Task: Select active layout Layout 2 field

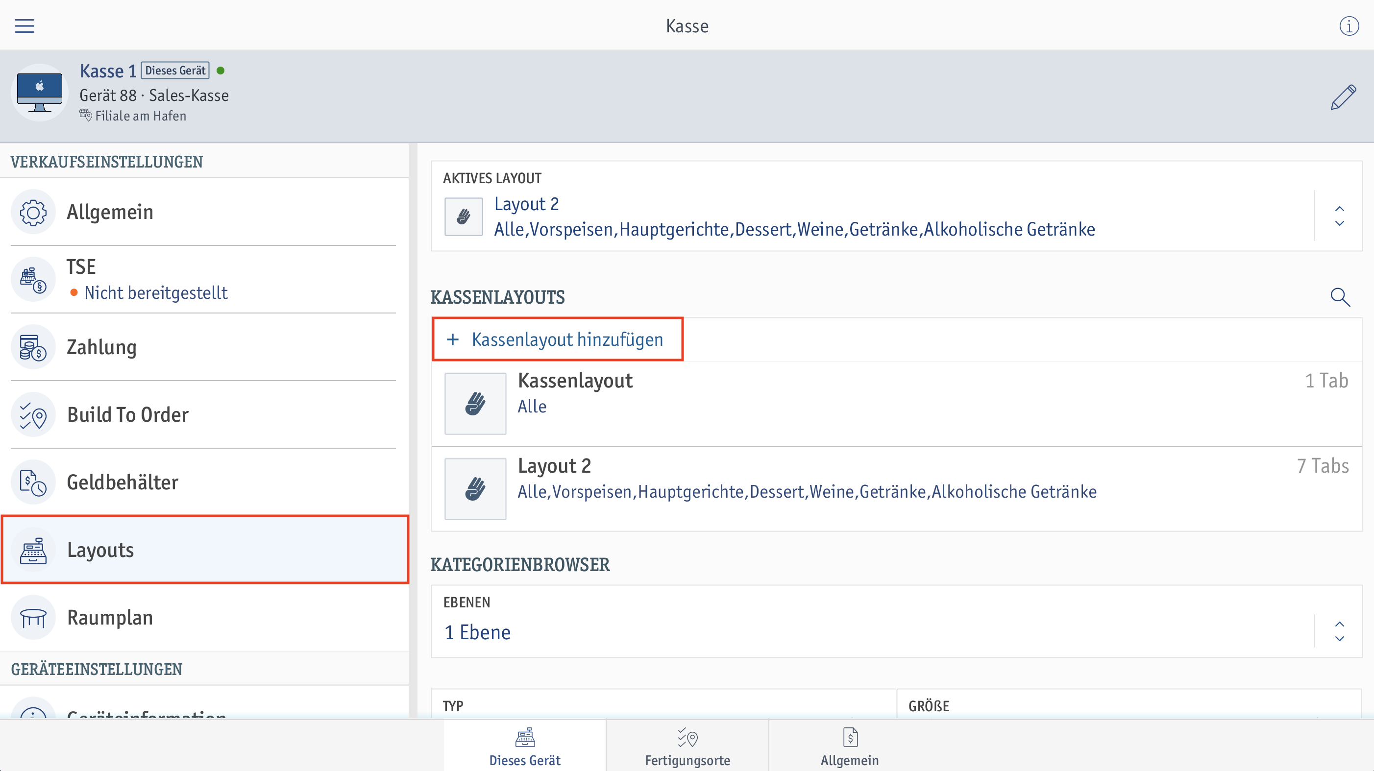Action: pyautogui.click(x=896, y=206)
